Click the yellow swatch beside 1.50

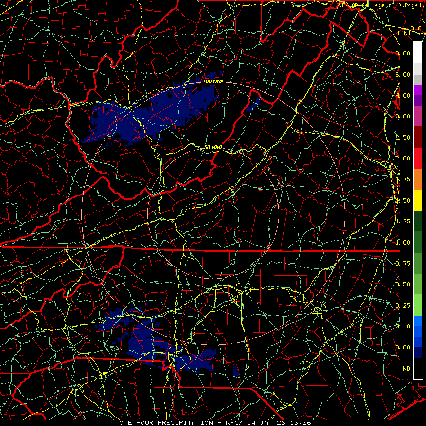[418, 201]
